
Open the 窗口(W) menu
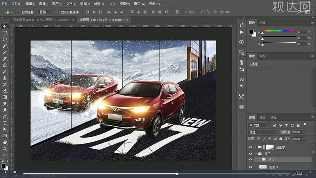[x=140, y=4]
